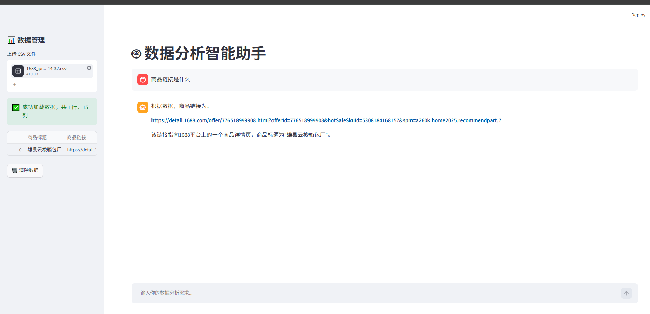
Task: Select row index 0 in the data table
Action: pos(16,150)
